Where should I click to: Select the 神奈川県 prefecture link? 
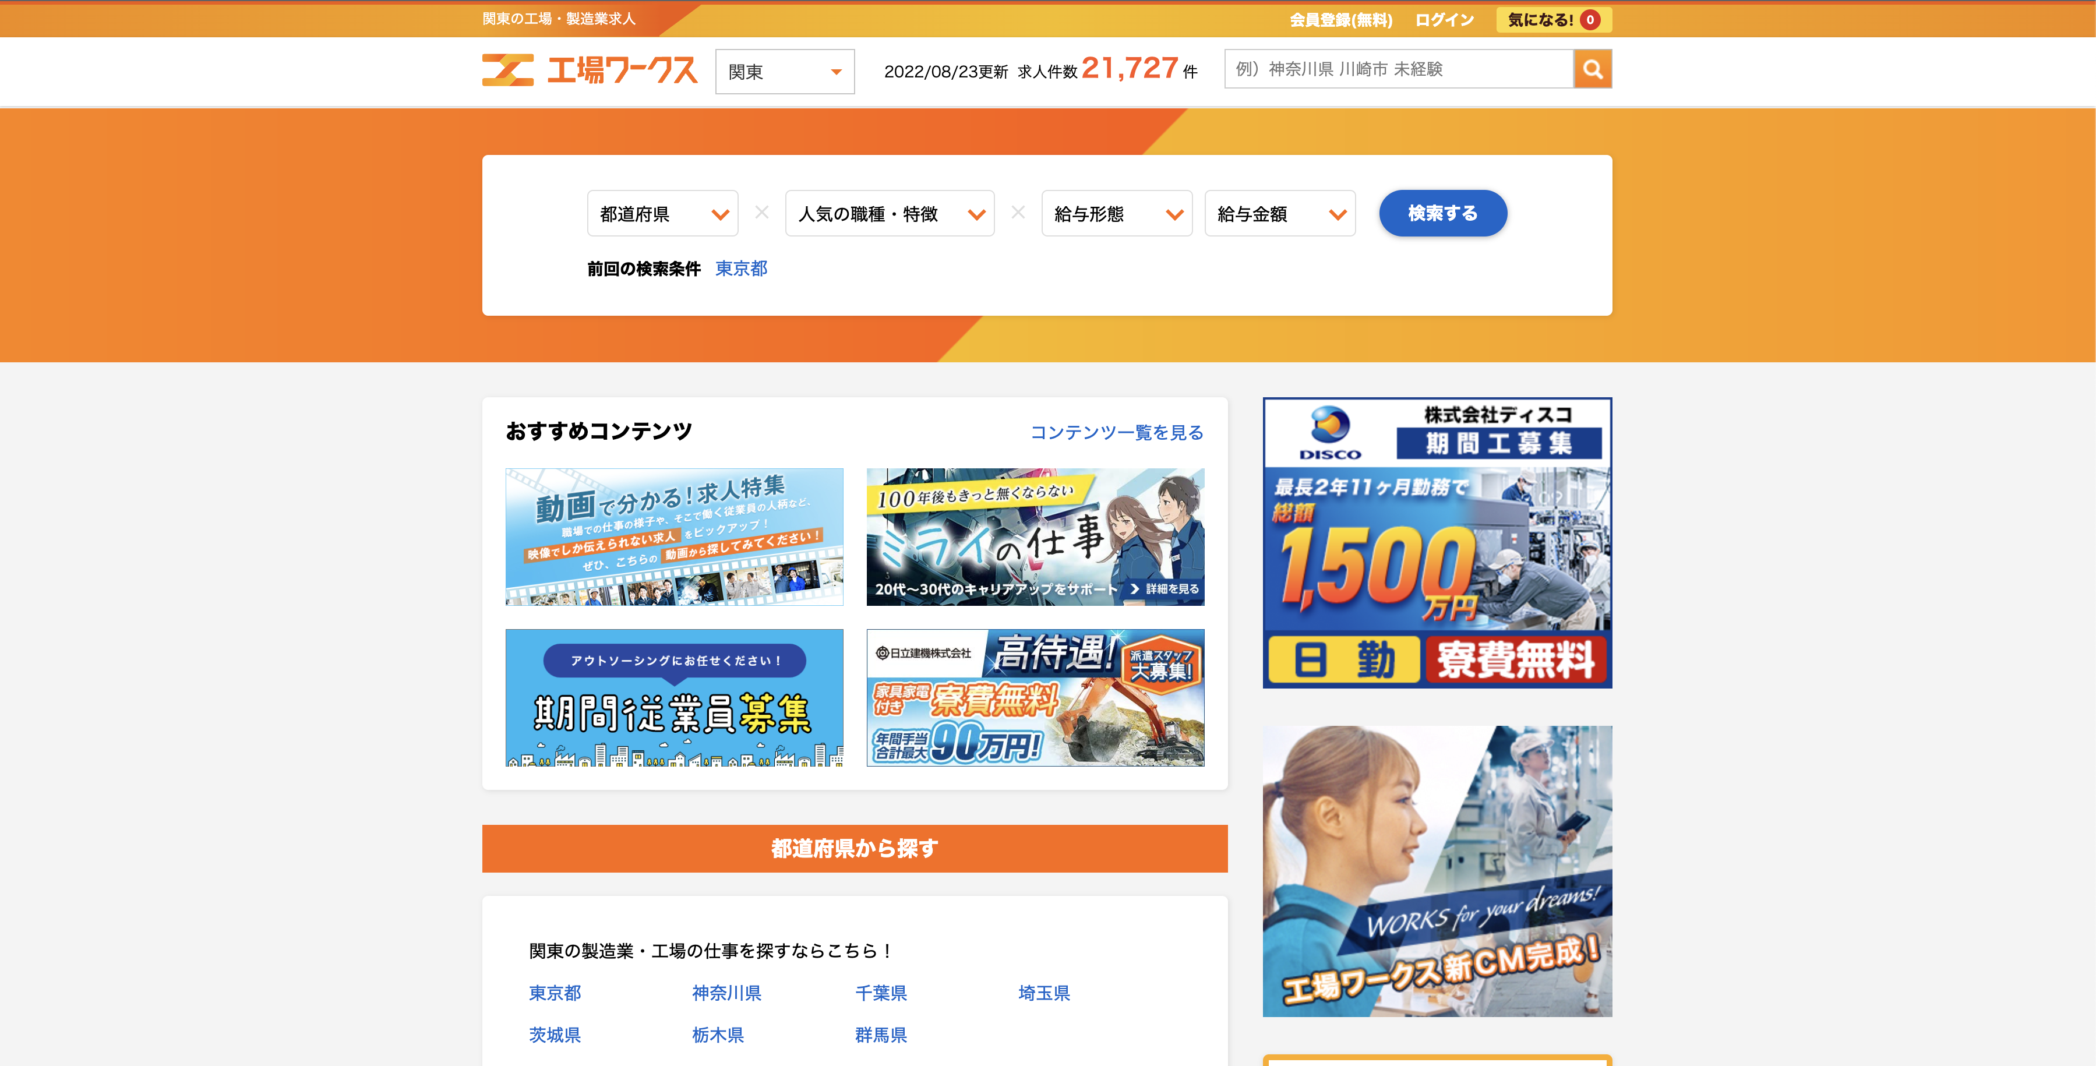click(726, 993)
